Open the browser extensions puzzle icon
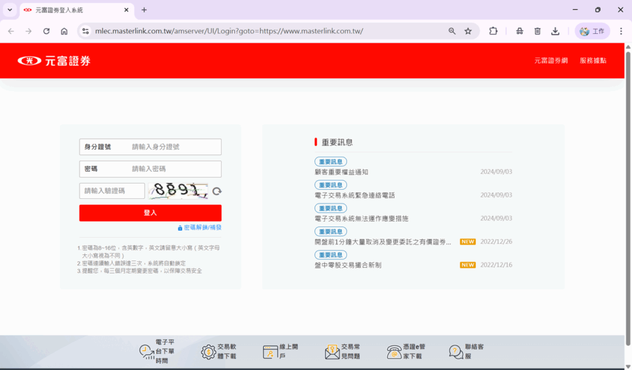Screen dimensions: 632x370 click(x=493, y=31)
